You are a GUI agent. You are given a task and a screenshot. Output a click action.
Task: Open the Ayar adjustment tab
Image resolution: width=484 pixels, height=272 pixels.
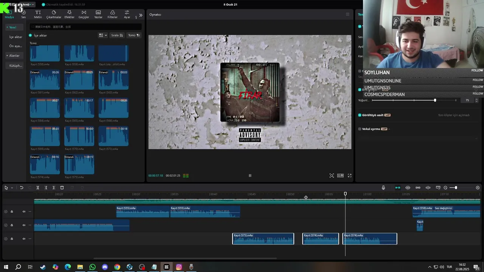(x=127, y=14)
